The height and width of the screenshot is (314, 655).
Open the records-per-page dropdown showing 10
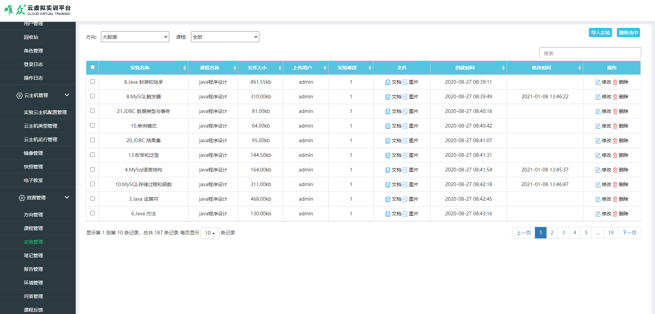click(x=210, y=233)
